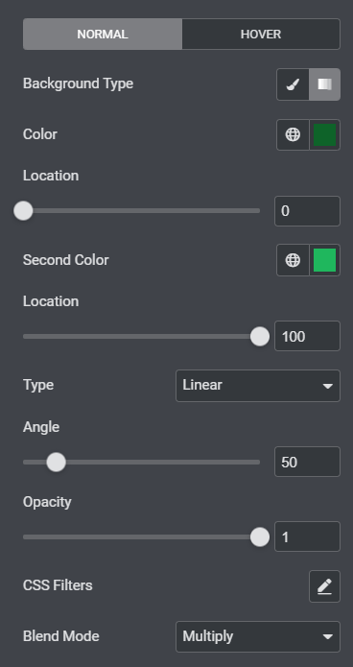Click the bright green Second Color swatch
The image size is (353, 667).
(x=324, y=260)
